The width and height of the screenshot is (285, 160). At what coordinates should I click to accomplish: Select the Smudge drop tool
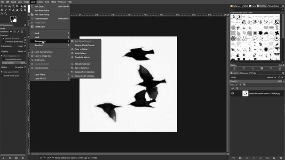point(17,10)
